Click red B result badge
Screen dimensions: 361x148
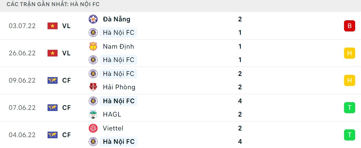point(349,26)
